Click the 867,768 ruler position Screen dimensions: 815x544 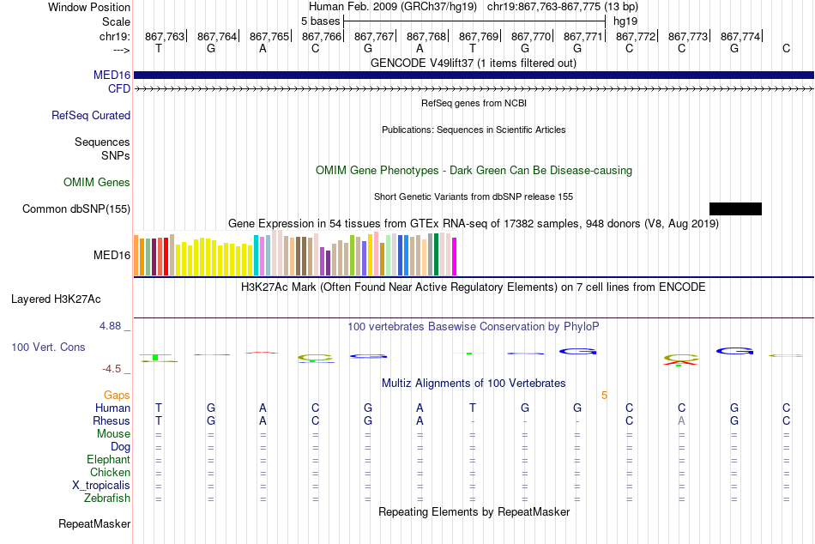(x=426, y=36)
